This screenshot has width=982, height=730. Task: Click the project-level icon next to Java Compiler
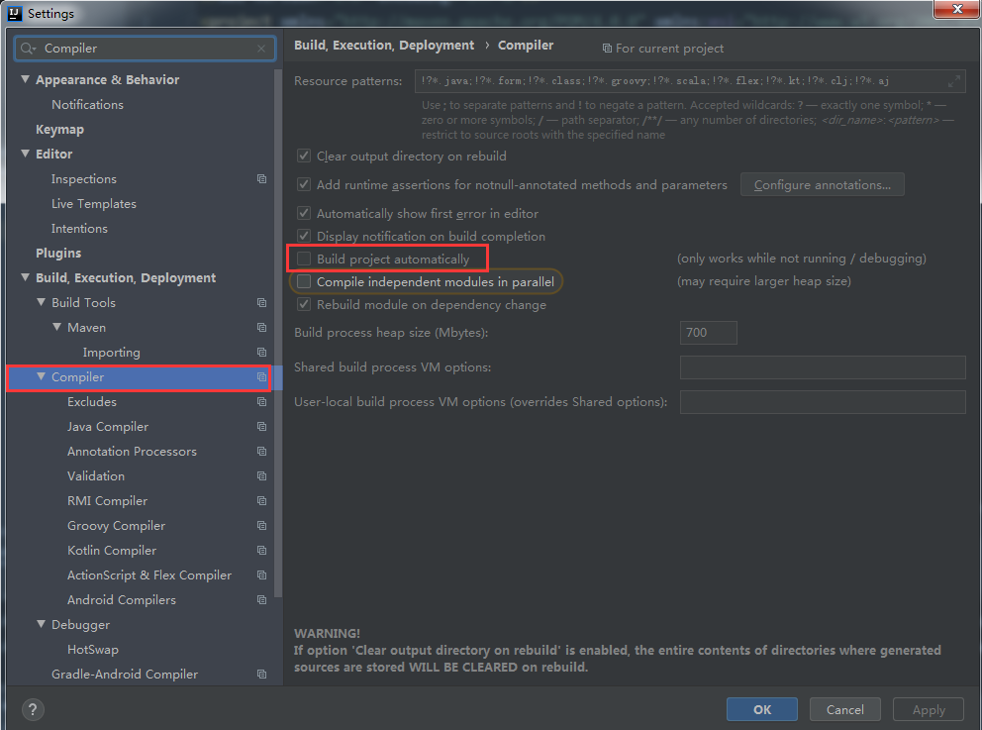coord(261,427)
